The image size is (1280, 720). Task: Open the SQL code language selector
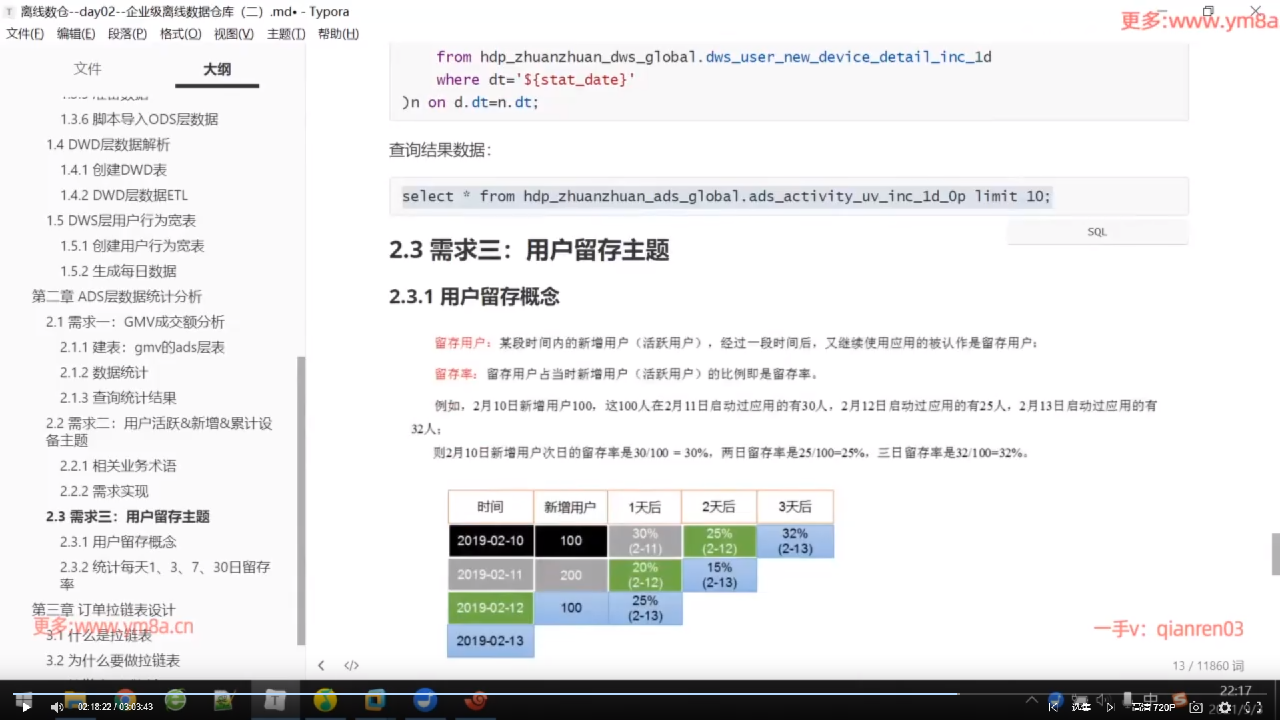(x=1097, y=232)
